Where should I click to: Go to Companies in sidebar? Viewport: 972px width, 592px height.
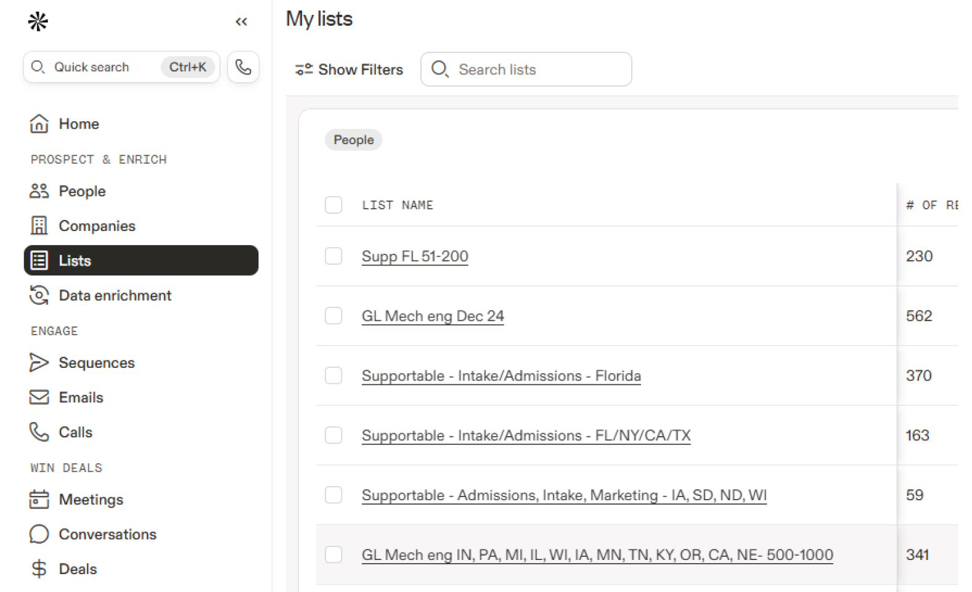(96, 226)
